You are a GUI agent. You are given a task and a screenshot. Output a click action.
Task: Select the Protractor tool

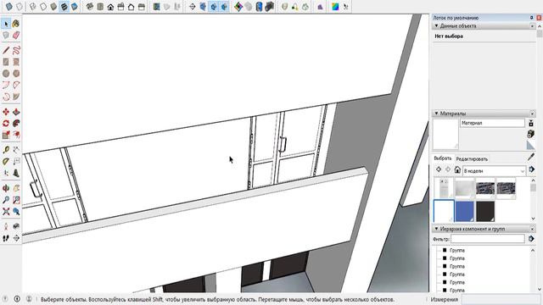[x=6, y=162]
